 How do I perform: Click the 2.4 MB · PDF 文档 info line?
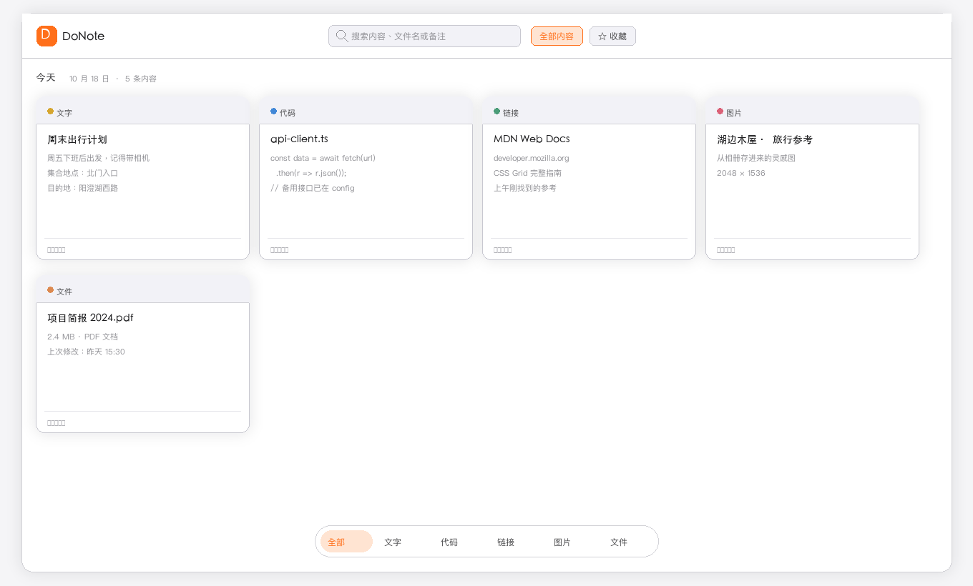tap(82, 337)
